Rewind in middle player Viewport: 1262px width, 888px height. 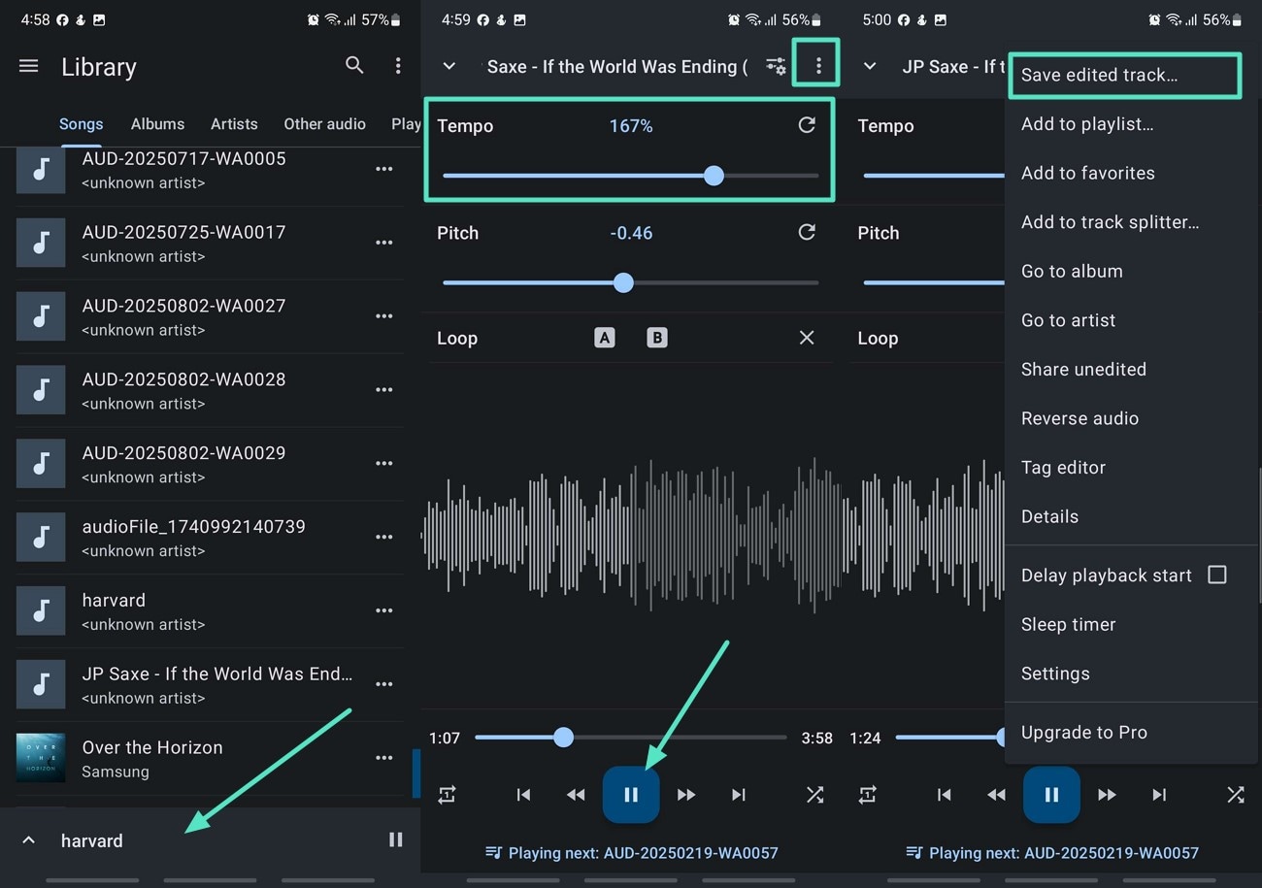click(576, 795)
